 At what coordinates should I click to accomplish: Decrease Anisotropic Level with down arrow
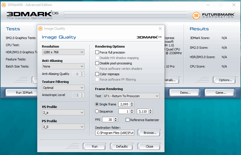tap(82, 96)
